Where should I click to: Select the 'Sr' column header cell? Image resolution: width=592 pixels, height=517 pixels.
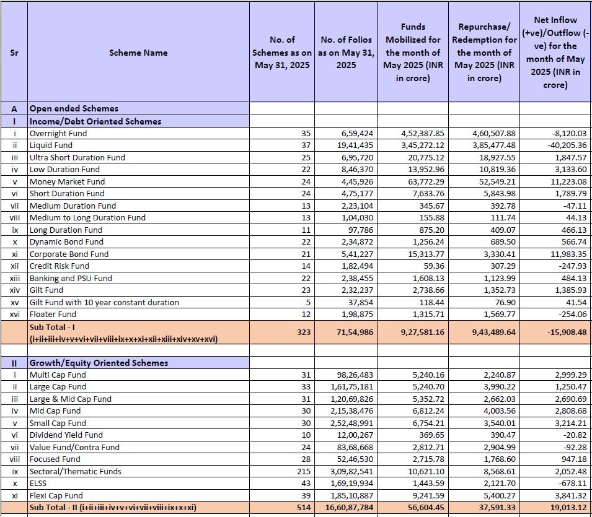point(14,53)
